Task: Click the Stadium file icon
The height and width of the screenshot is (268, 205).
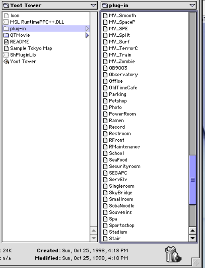Action: [x=105, y=232]
